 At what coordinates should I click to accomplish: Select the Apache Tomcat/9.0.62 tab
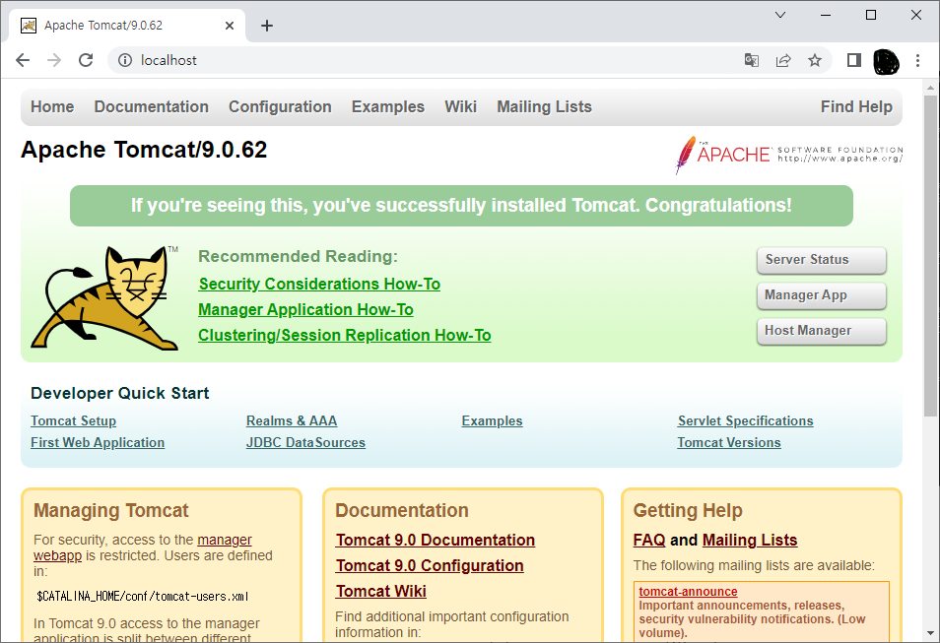[x=128, y=26]
